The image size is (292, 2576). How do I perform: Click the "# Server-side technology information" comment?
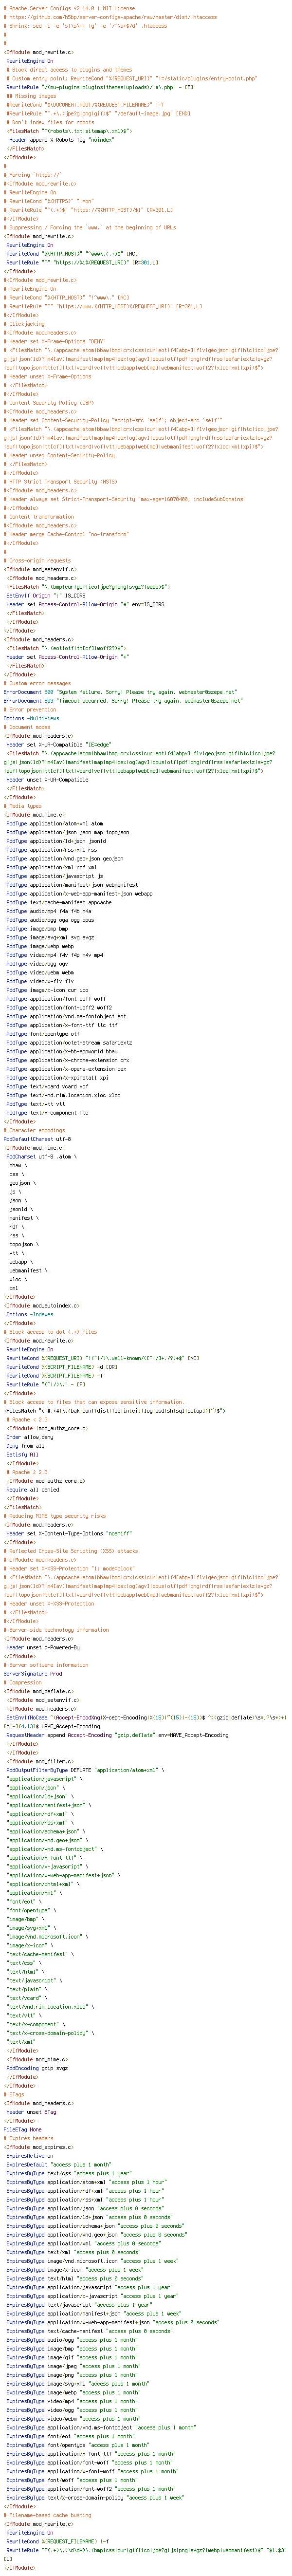(x=56, y=1629)
